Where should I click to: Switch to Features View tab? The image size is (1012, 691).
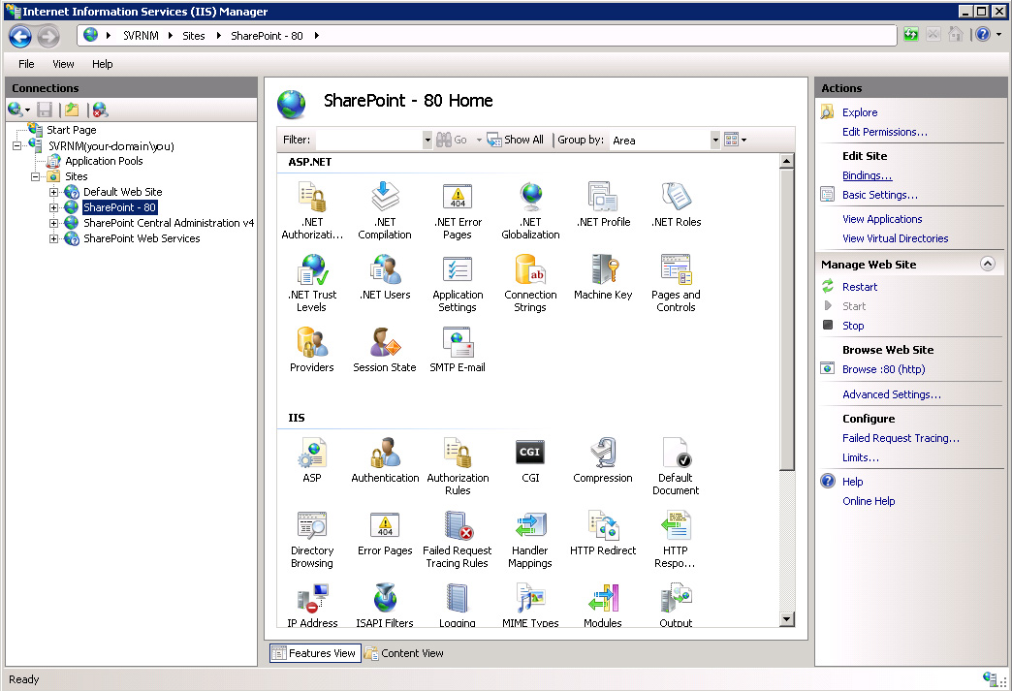315,653
